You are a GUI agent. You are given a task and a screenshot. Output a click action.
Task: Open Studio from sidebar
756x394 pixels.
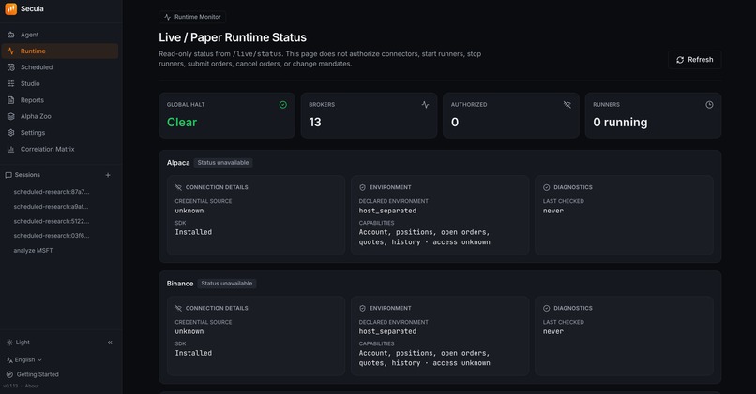[x=60, y=83]
